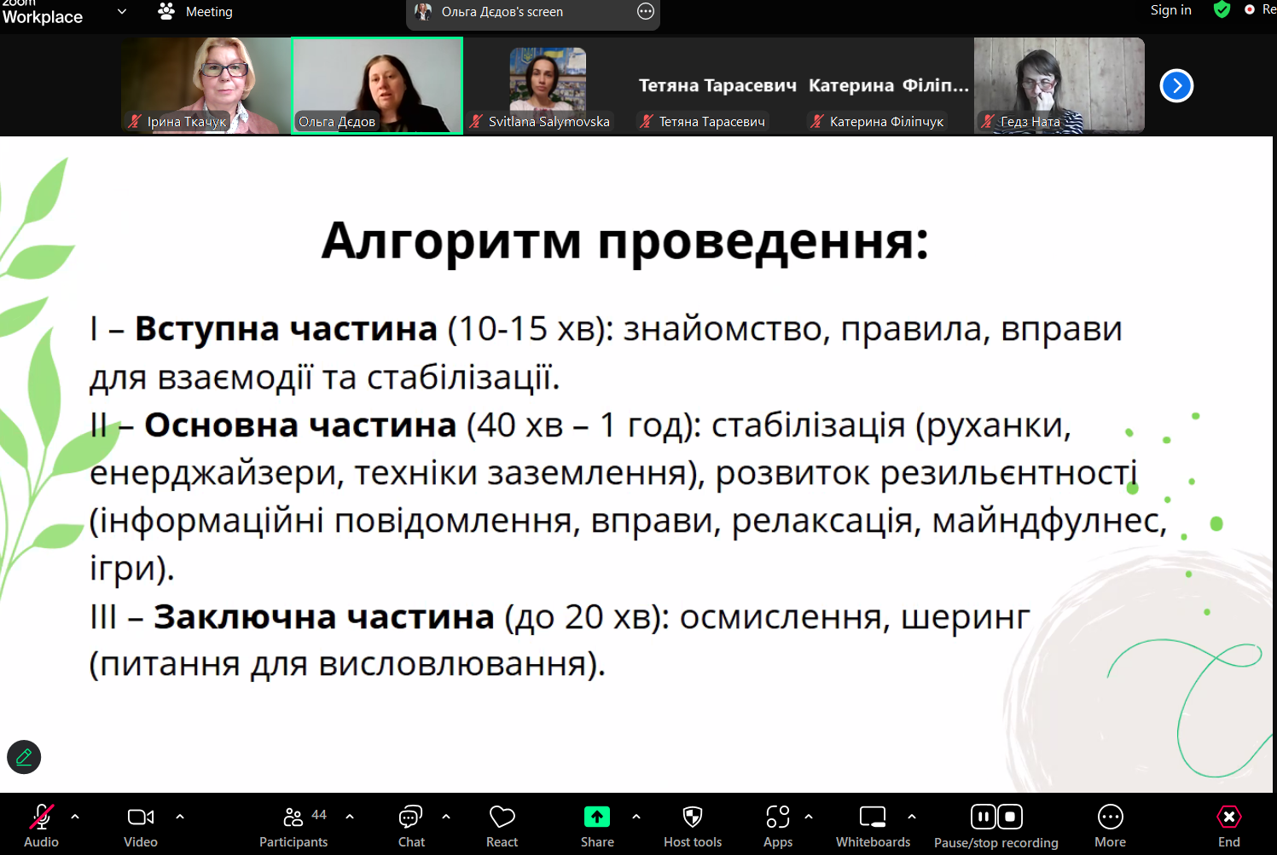This screenshot has width=1277, height=855.
Task: Click the More options ellipsis icon
Action: click(1110, 818)
